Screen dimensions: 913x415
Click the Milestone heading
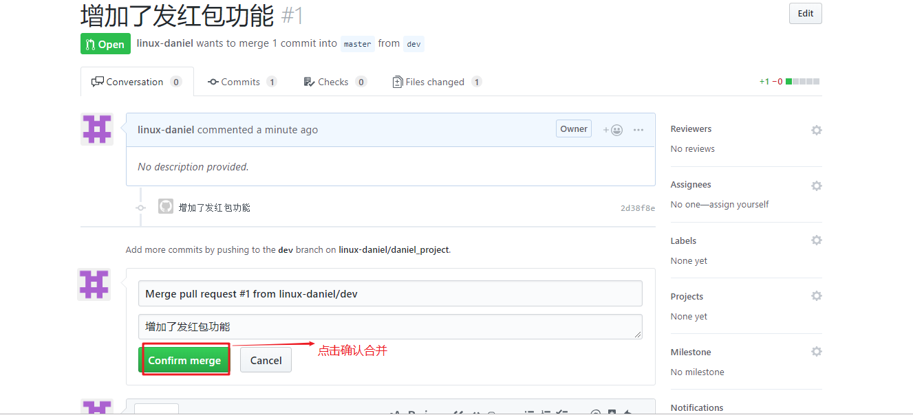691,352
